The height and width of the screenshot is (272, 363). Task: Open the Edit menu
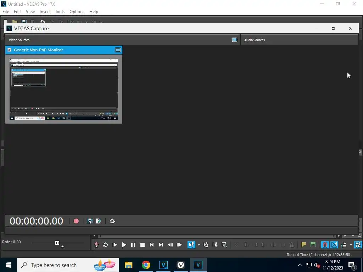click(17, 12)
